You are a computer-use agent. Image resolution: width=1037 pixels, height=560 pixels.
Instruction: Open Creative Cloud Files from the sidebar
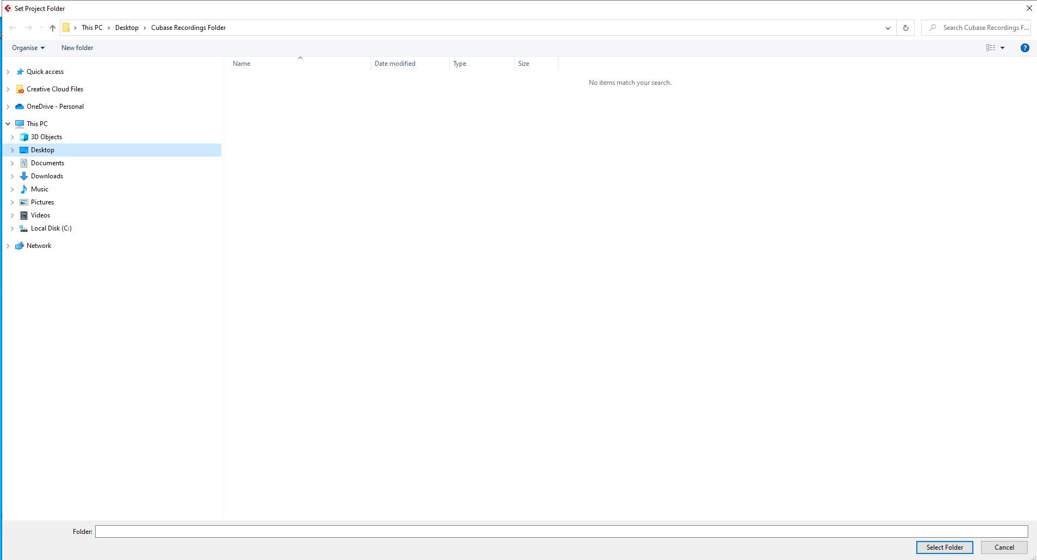tap(55, 89)
